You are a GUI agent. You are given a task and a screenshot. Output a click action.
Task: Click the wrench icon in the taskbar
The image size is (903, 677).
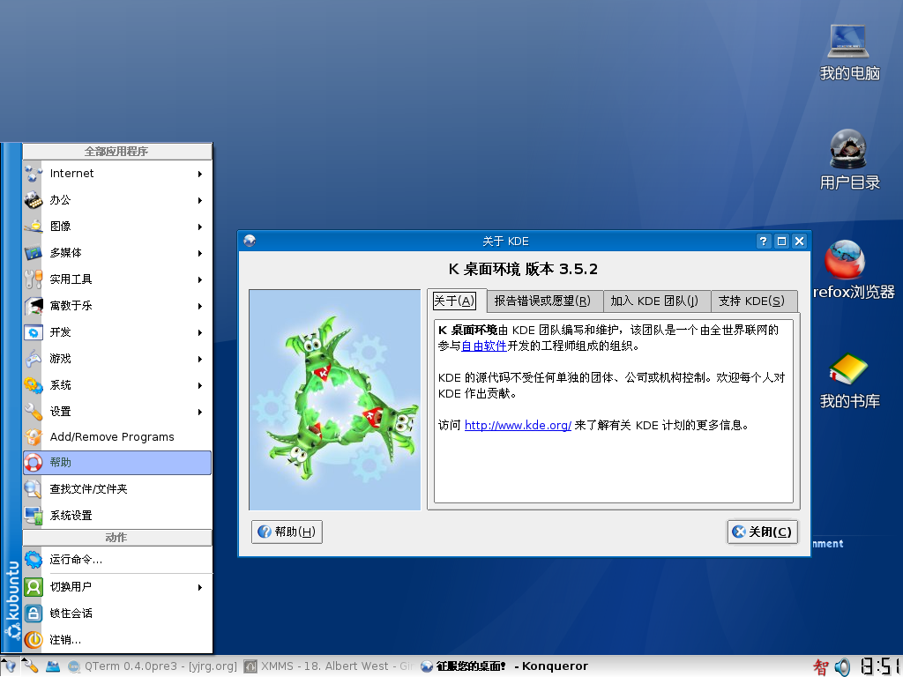click(x=30, y=666)
